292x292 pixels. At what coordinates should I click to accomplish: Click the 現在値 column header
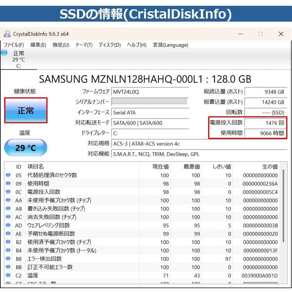161,166
